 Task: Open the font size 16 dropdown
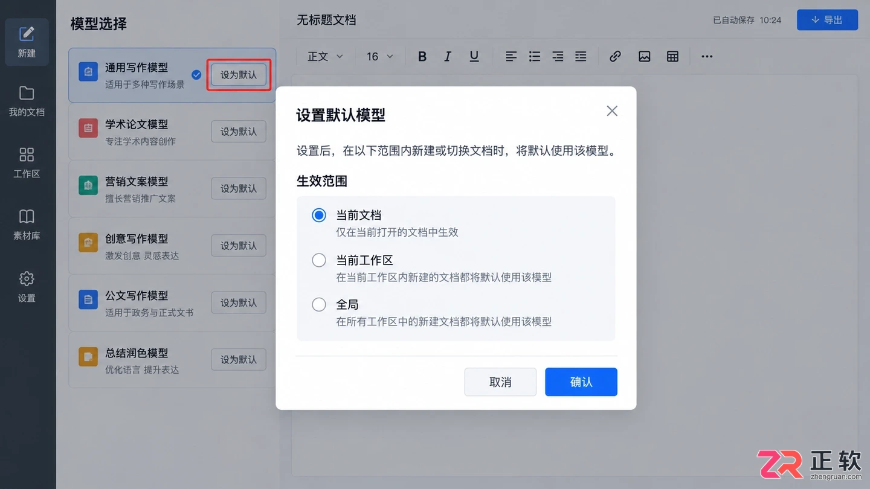380,56
